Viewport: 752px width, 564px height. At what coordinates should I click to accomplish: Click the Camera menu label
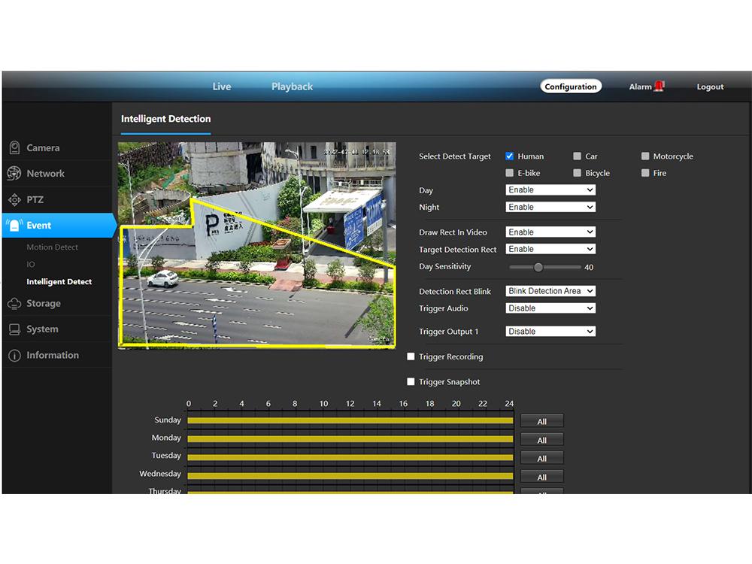(x=43, y=147)
